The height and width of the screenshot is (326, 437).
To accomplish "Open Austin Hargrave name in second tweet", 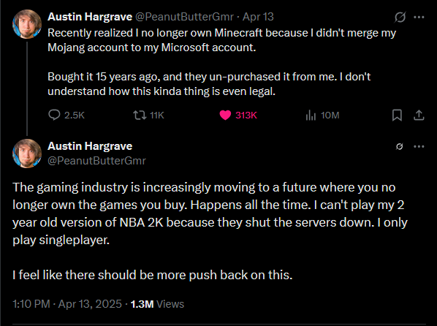I will click(90, 146).
